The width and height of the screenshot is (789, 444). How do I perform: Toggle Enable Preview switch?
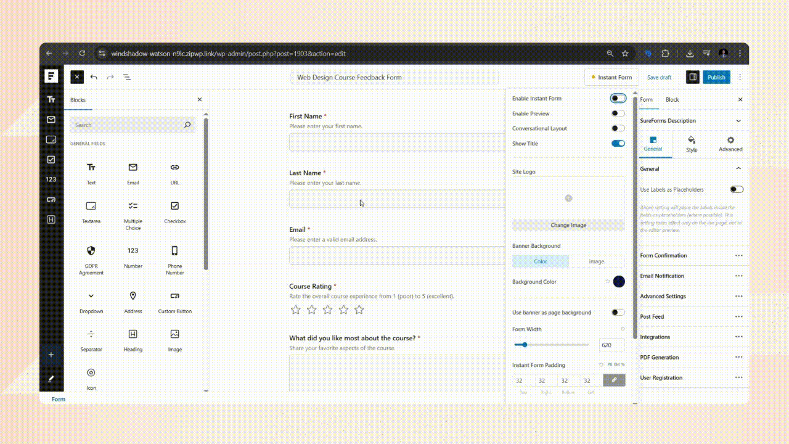pyautogui.click(x=618, y=113)
